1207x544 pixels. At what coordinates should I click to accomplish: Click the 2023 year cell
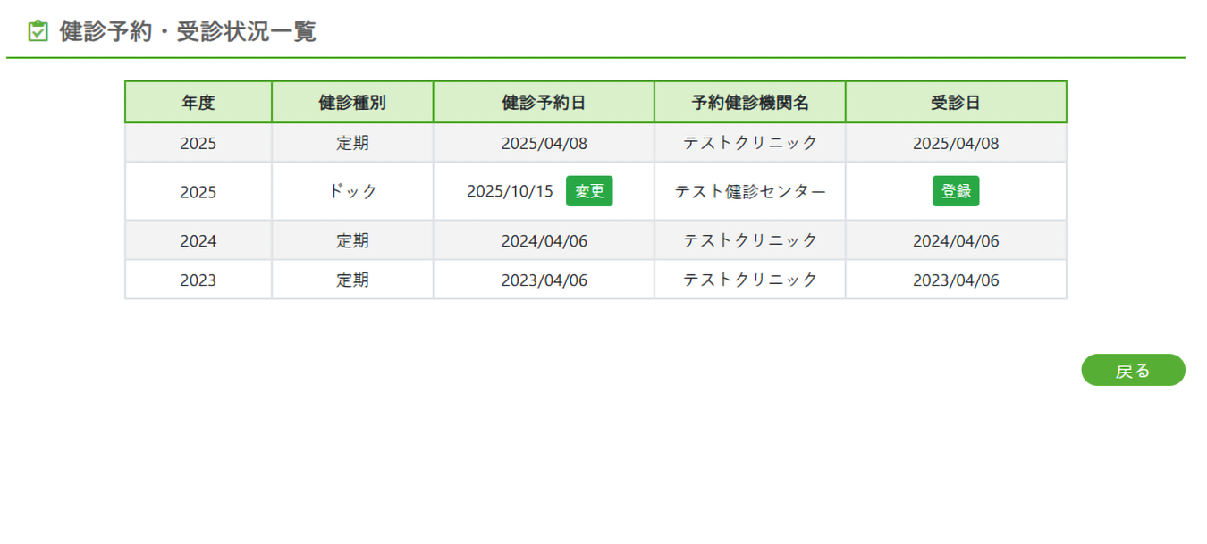tap(198, 280)
